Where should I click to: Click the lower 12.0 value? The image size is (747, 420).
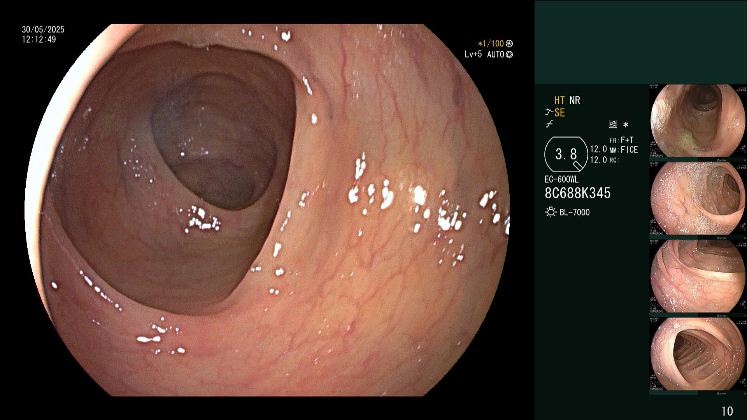point(598,159)
